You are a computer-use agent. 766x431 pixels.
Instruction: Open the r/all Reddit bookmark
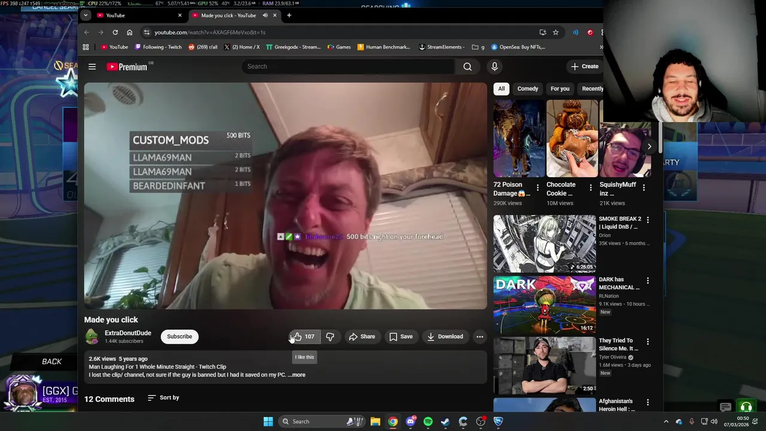(x=202, y=47)
